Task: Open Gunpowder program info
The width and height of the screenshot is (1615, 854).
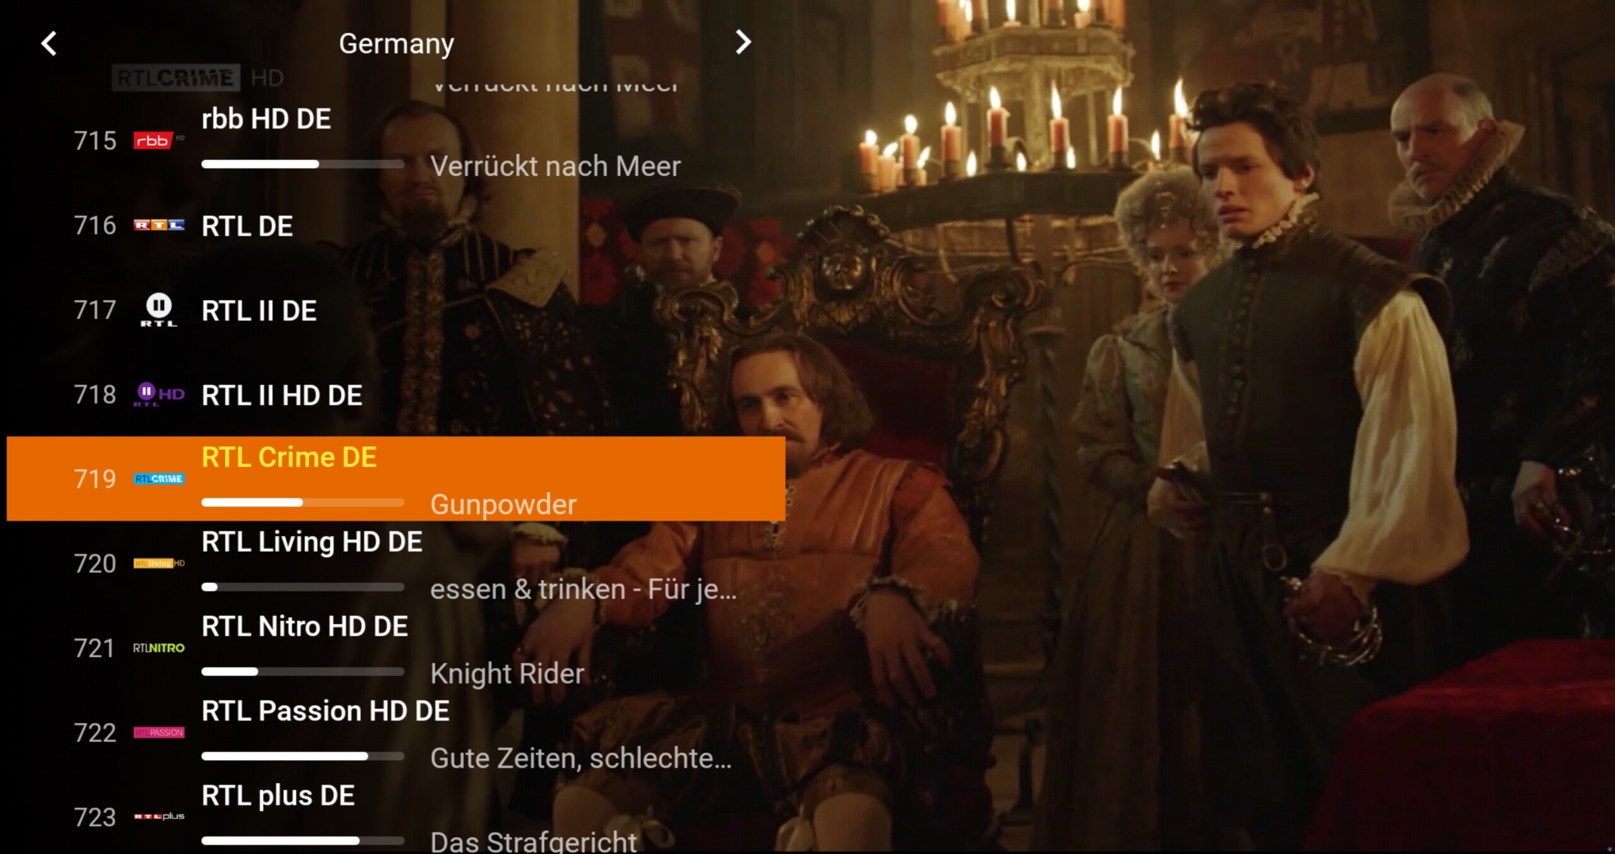Action: 503,504
